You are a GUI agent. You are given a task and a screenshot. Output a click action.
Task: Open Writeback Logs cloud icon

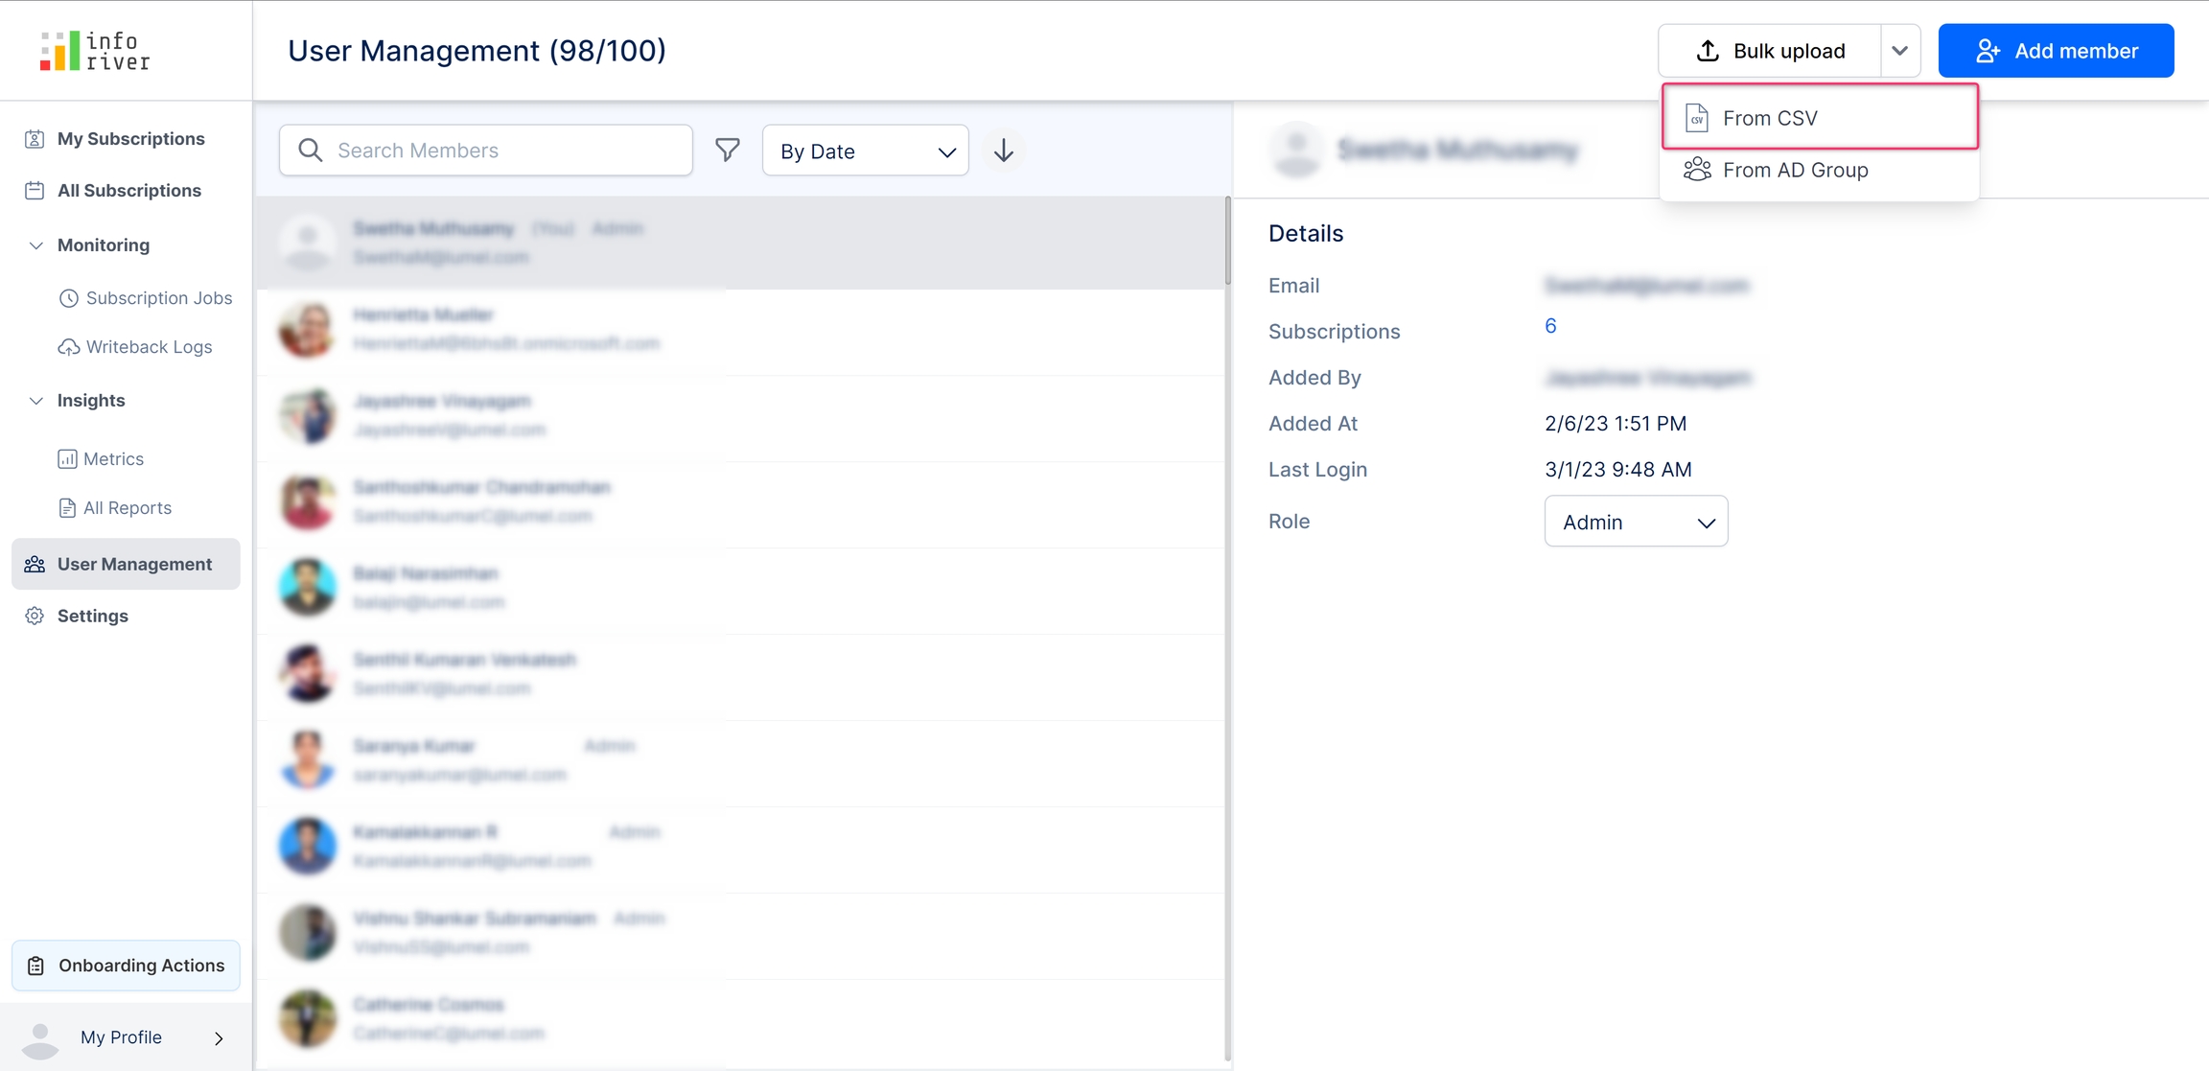click(x=68, y=347)
